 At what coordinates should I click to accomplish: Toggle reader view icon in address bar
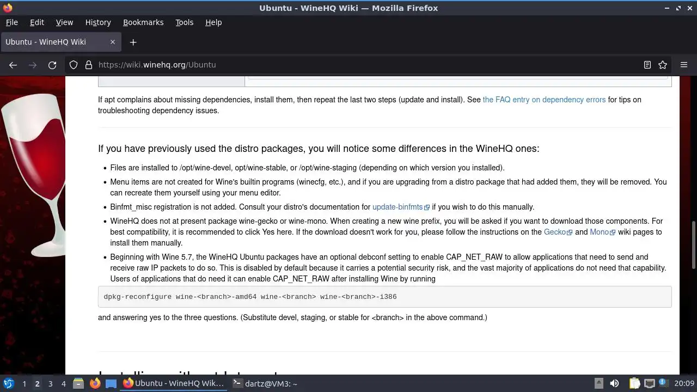click(647, 65)
